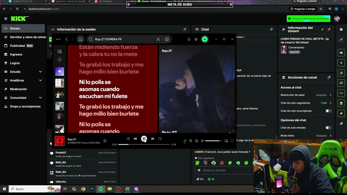Open Chat de solo-seguidores settings
Viewport: 347px width, 195px height.
click(306, 103)
